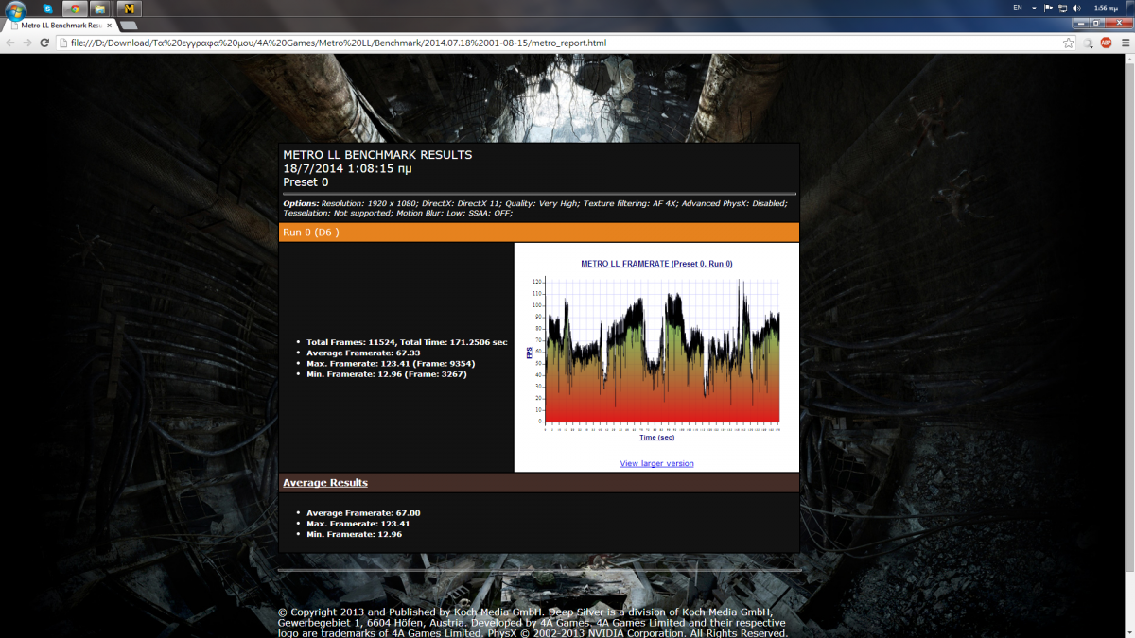This screenshot has height=638, width=1135.
Task: Go forward in browser history
Action: pyautogui.click(x=27, y=43)
